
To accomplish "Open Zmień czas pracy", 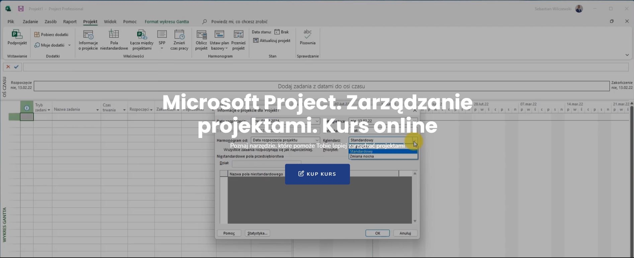I will tap(179, 40).
